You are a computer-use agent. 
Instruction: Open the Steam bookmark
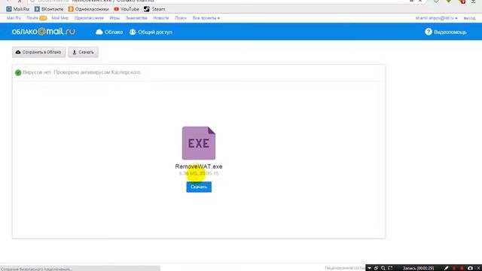(x=154, y=9)
